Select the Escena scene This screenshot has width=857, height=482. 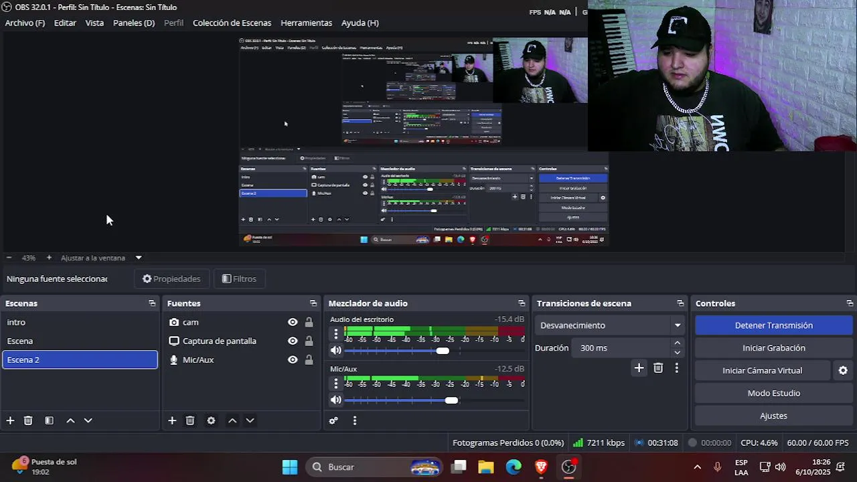(x=80, y=341)
